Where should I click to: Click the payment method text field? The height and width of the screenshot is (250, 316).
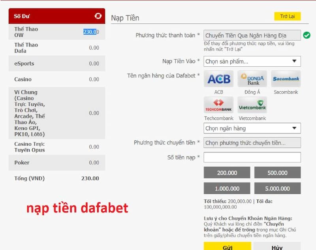(252, 36)
